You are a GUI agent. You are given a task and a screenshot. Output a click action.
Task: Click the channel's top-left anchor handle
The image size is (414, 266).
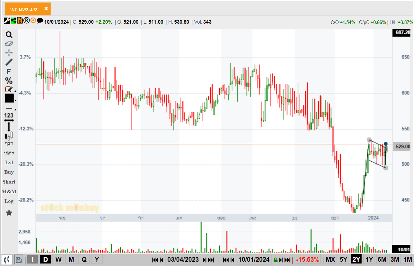click(369, 140)
